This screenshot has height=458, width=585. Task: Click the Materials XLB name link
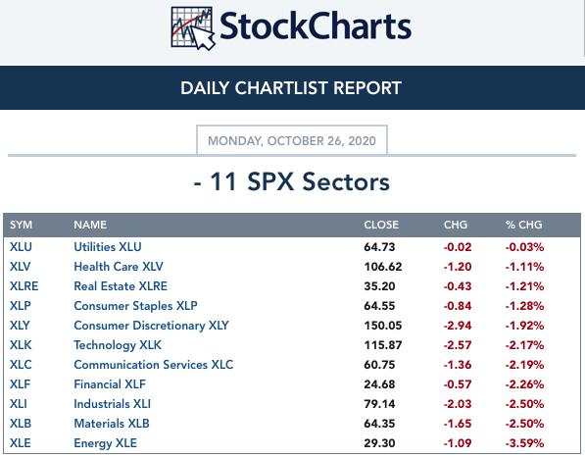tap(112, 424)
